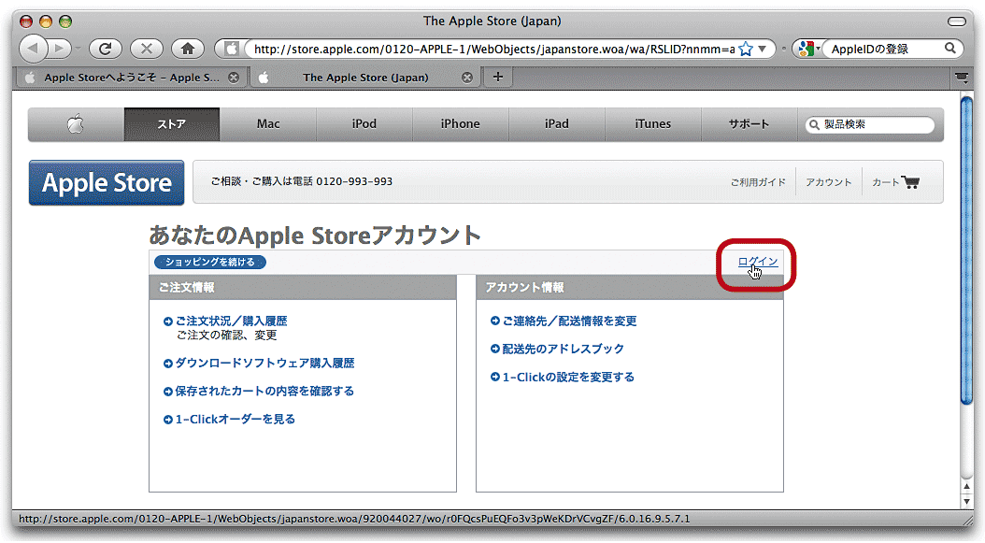Image resolution: width=985 pixels, height=543 pixels.
Task: Switch to the Apple Storeへようこそ tab
Action: coord(131,78)
